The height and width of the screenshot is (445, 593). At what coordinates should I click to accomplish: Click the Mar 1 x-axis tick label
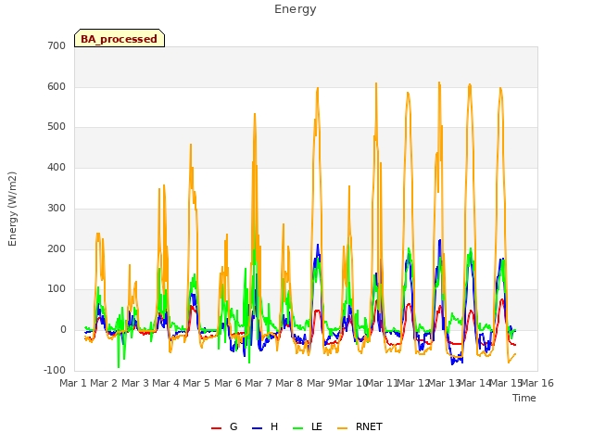tap(73, 383)
